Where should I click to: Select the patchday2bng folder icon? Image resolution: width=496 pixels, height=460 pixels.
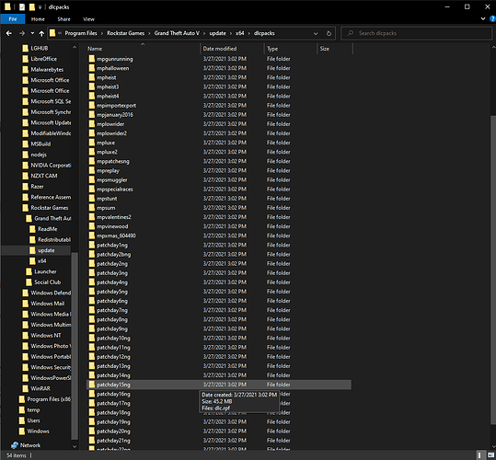click(92, 254)
